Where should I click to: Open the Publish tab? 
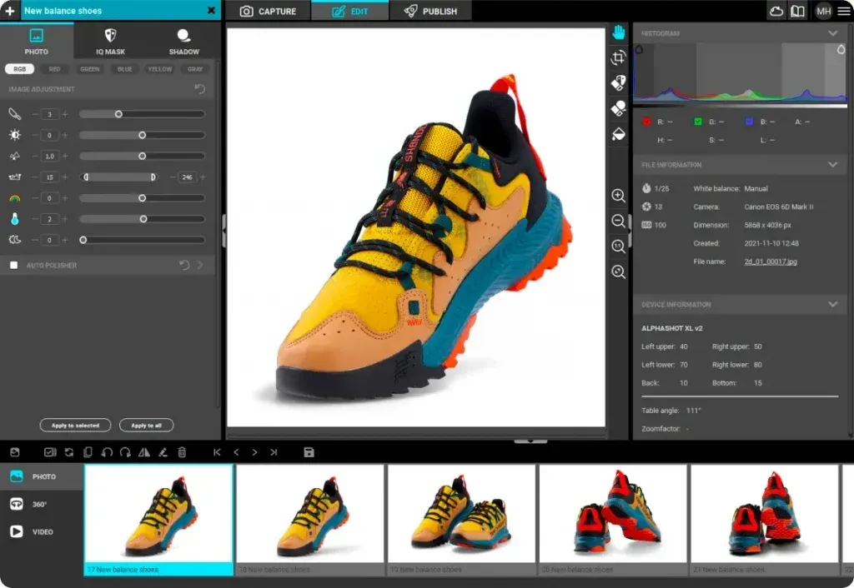point(430,11)
